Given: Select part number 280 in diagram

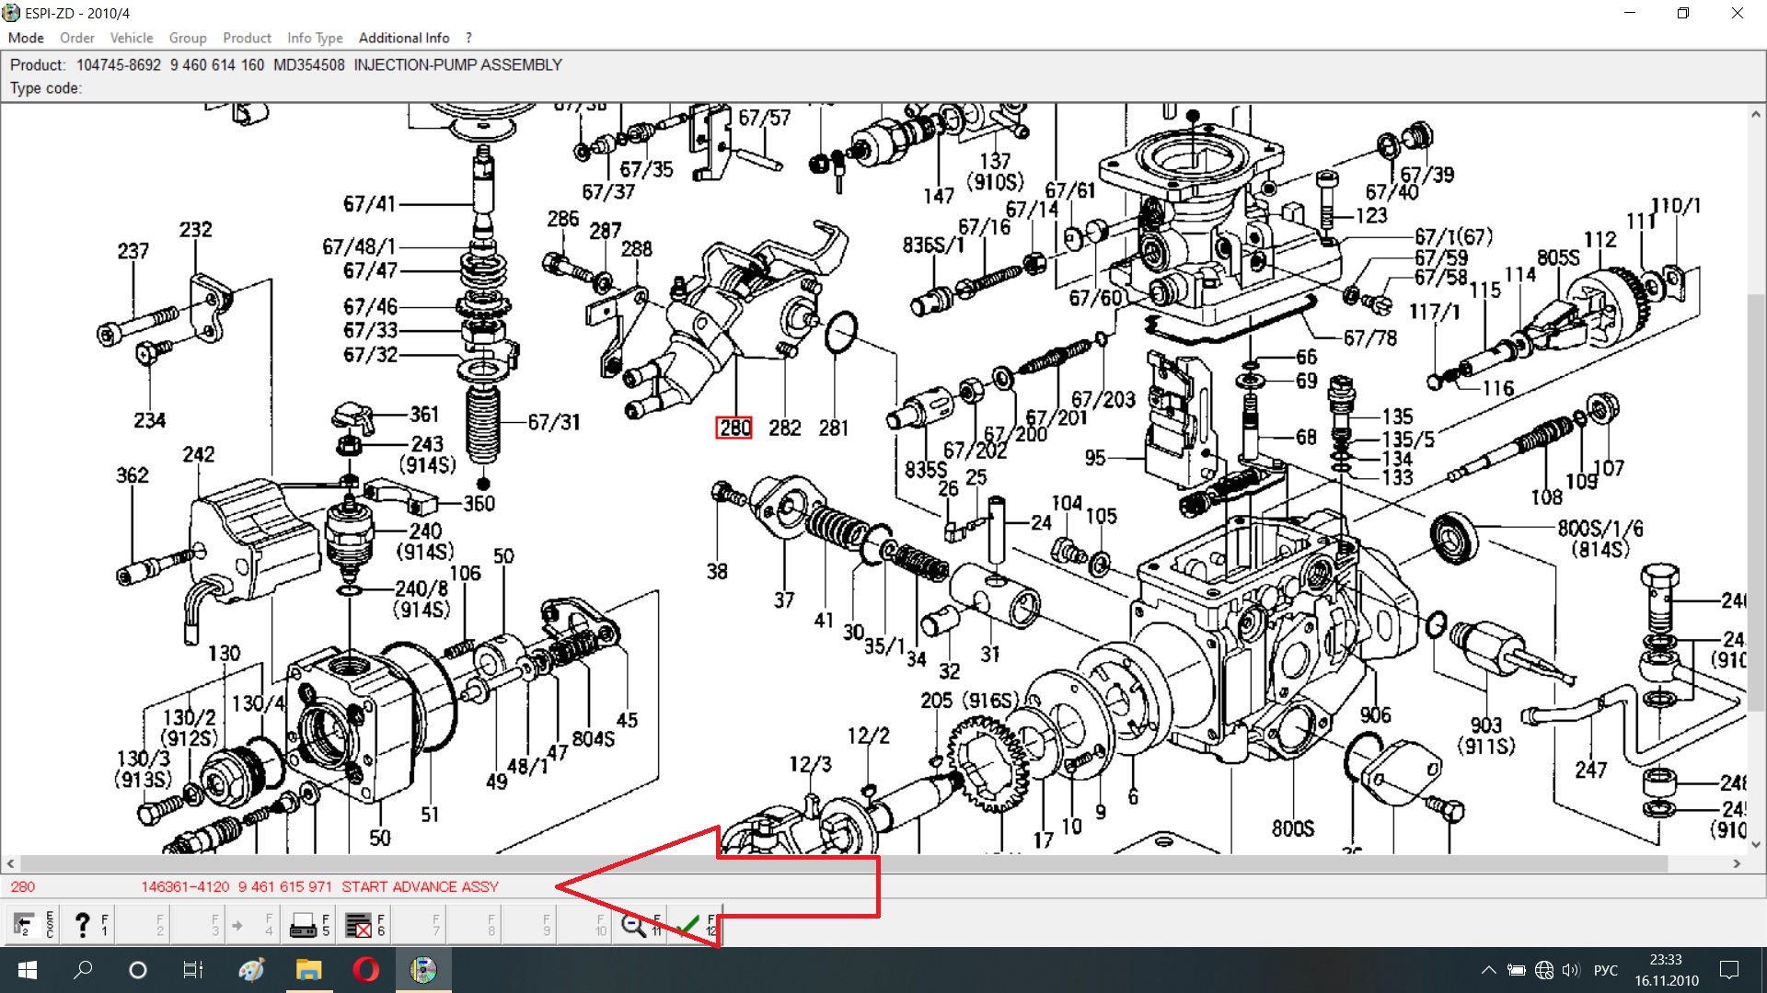Looking at the screenshot, I should pos(734,428).
